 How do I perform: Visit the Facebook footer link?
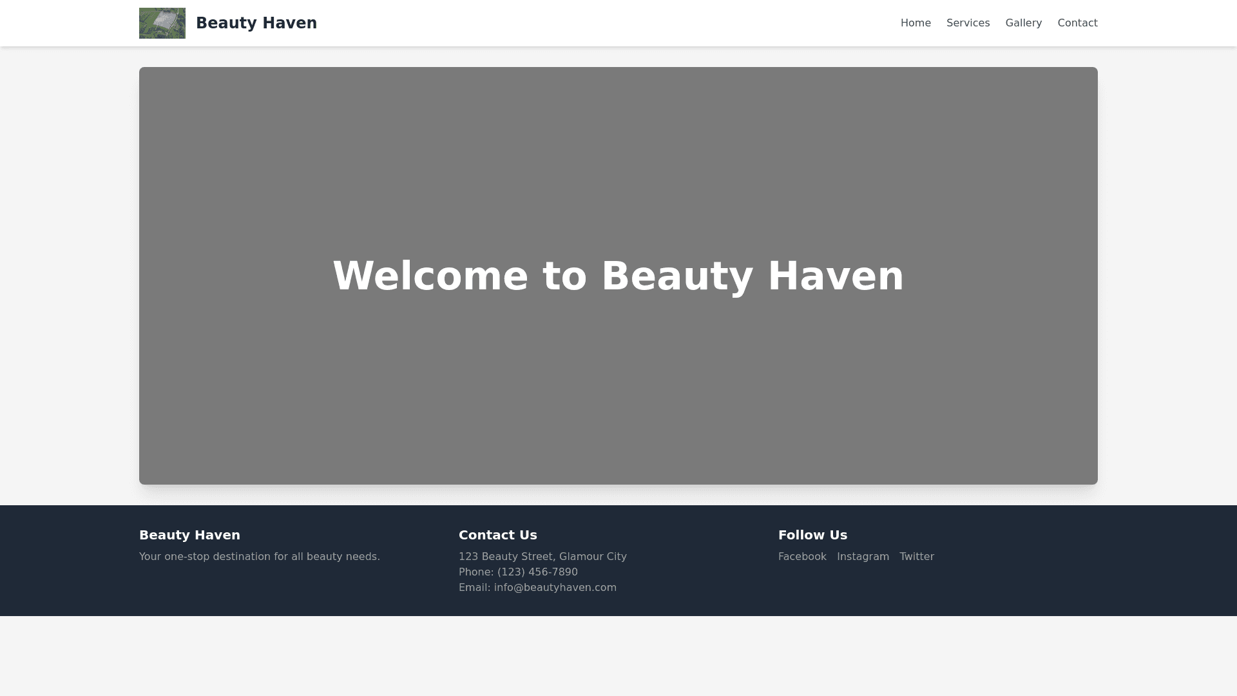pyautogui.click(x=802, y=556)
